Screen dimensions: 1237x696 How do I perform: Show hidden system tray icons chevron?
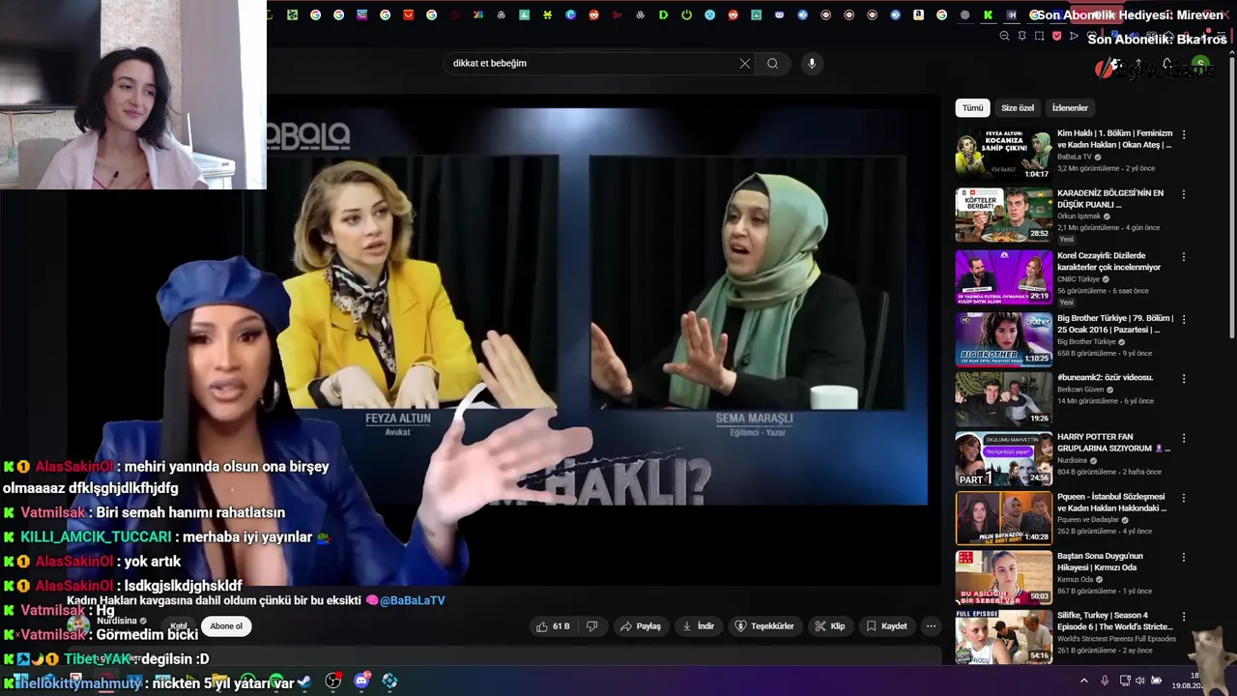point(1083,681)
